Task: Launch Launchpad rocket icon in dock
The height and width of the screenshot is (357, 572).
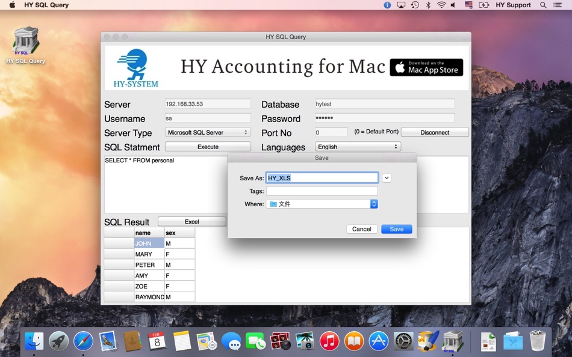Action: pos(58,341)
